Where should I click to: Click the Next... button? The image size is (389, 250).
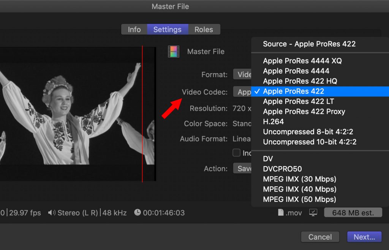[x=364, y=237]
